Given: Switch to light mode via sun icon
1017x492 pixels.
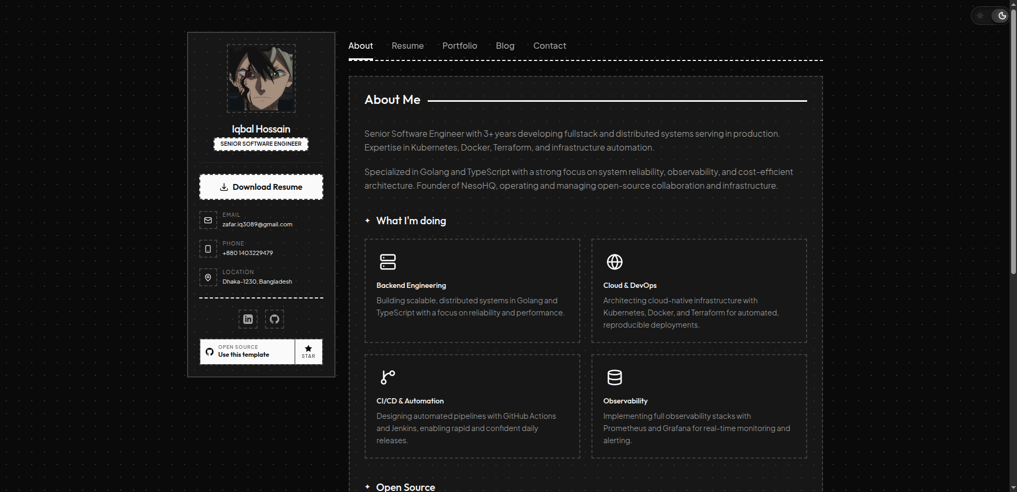Looking at the screenshot, I should click(x=980, y=16).
